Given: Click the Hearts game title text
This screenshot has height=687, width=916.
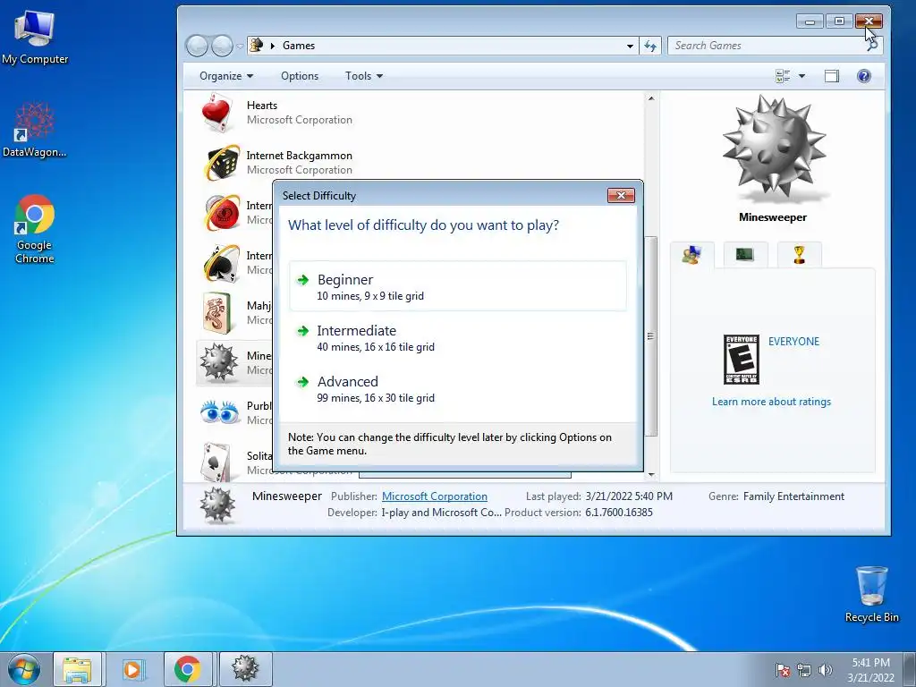Looking at the screenshot, I should 262,106.
